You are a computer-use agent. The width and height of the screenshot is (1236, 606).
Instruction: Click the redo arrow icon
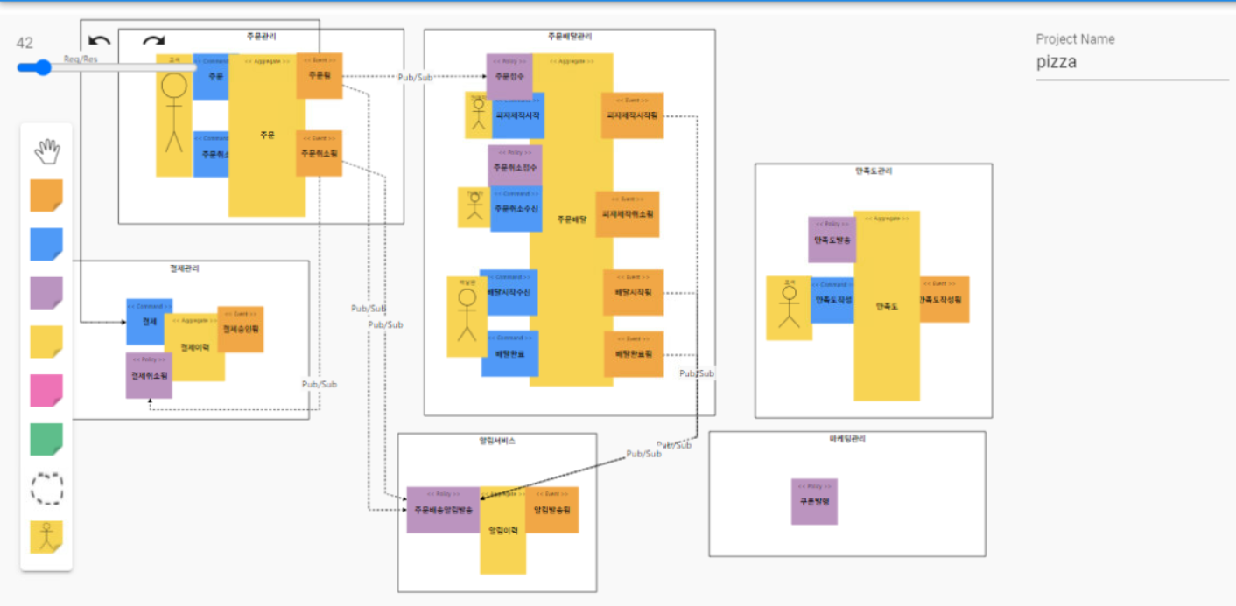(154, 41)
